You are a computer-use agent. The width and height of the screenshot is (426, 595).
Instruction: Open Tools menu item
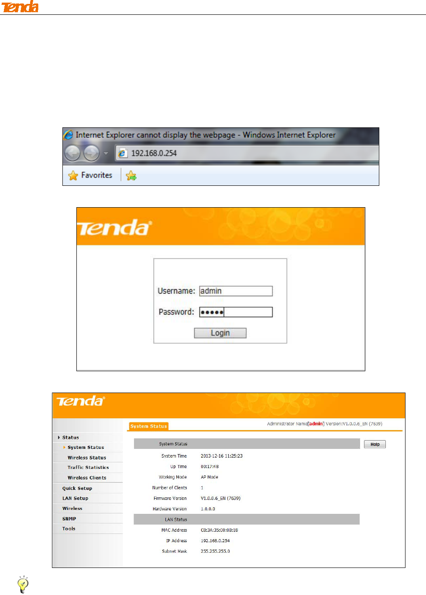(69, 529)
